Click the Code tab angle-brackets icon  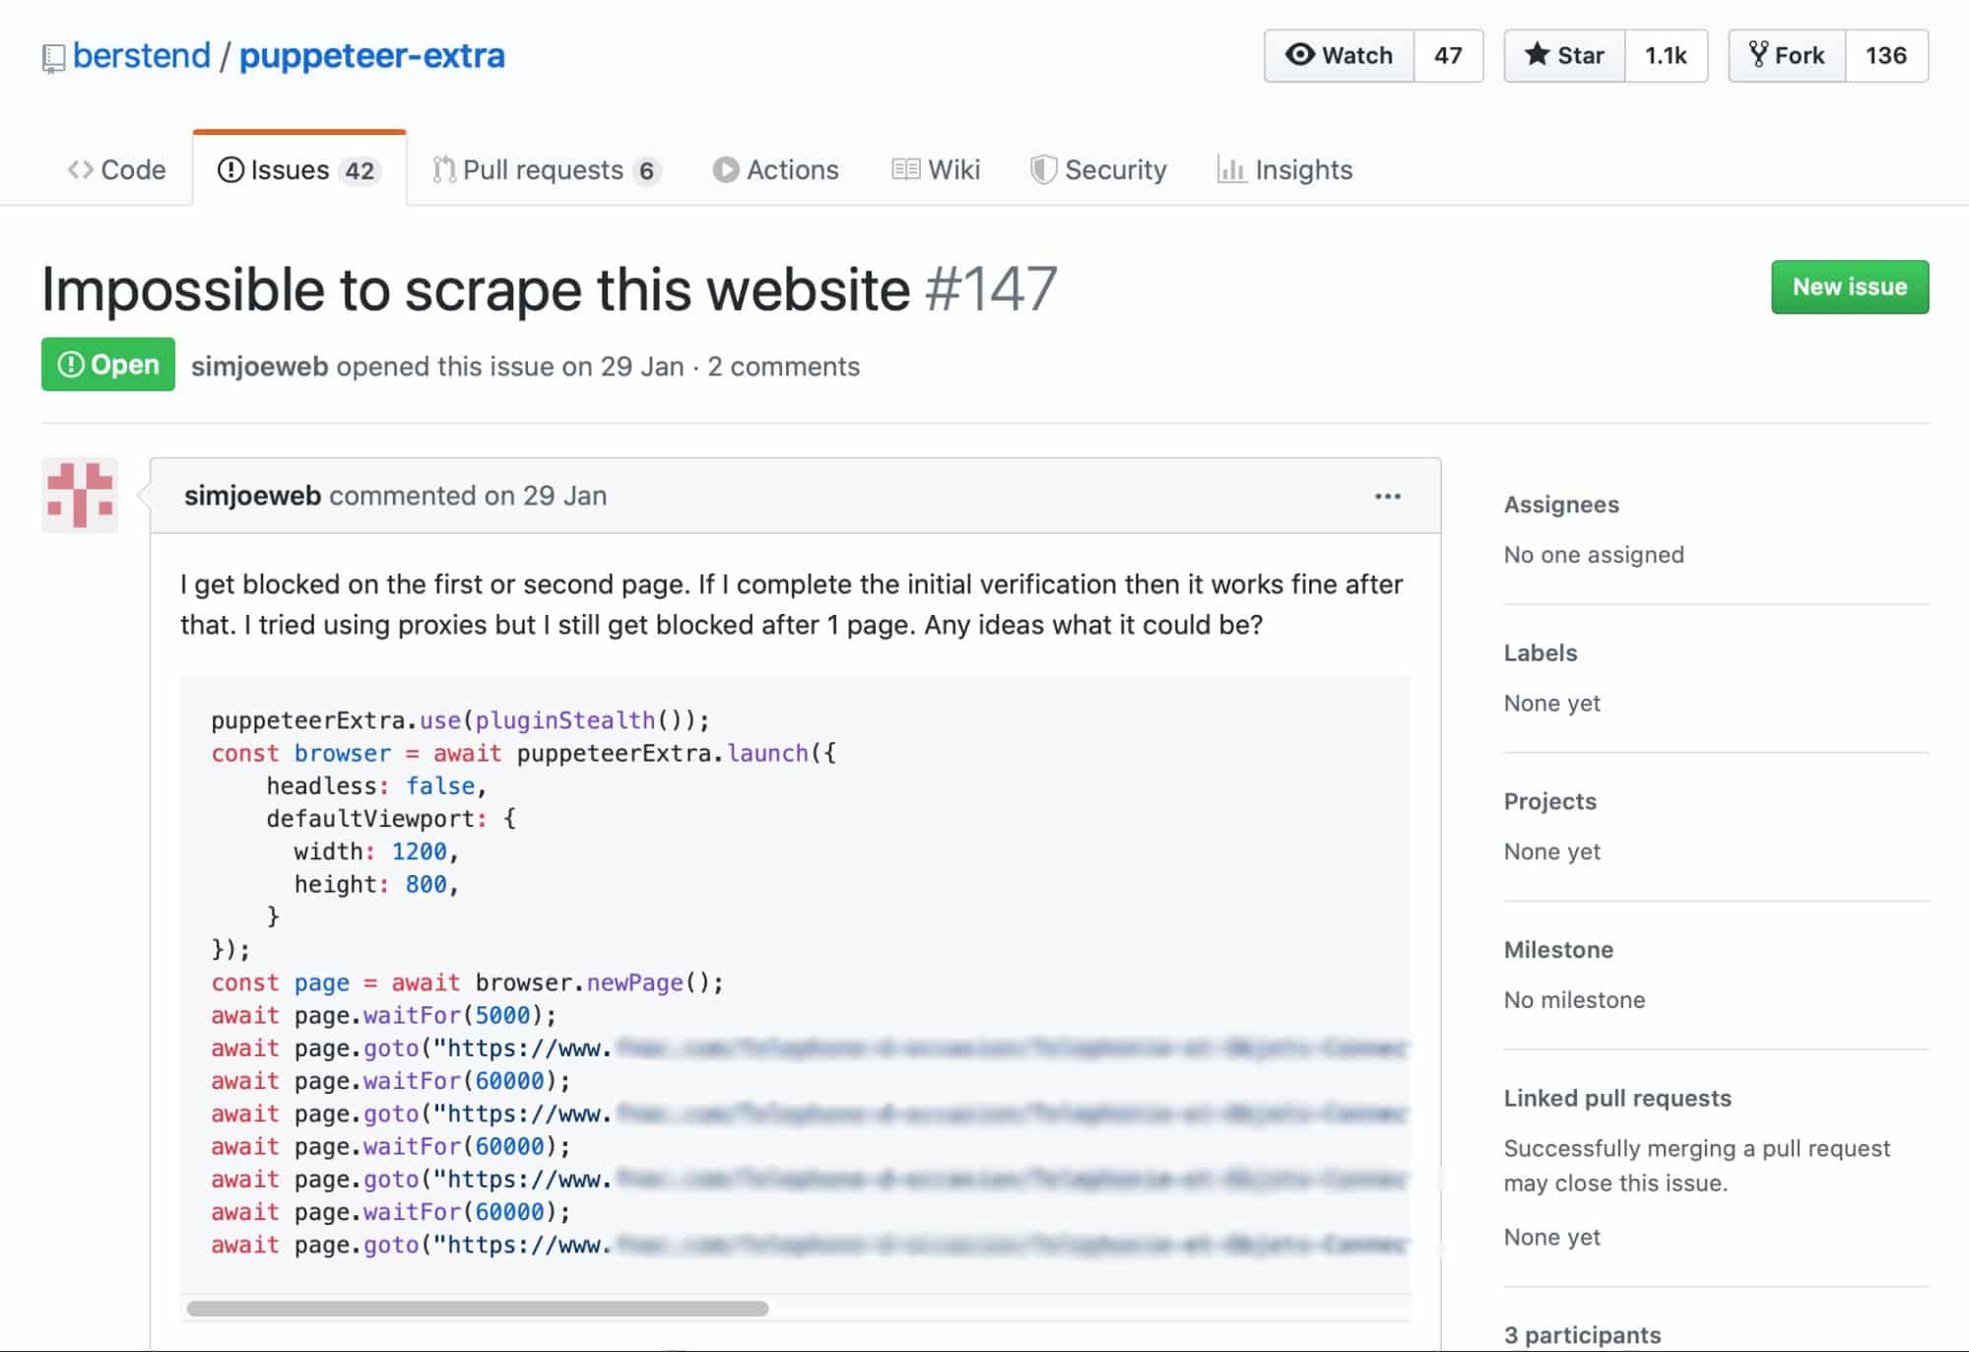(81, 169)
